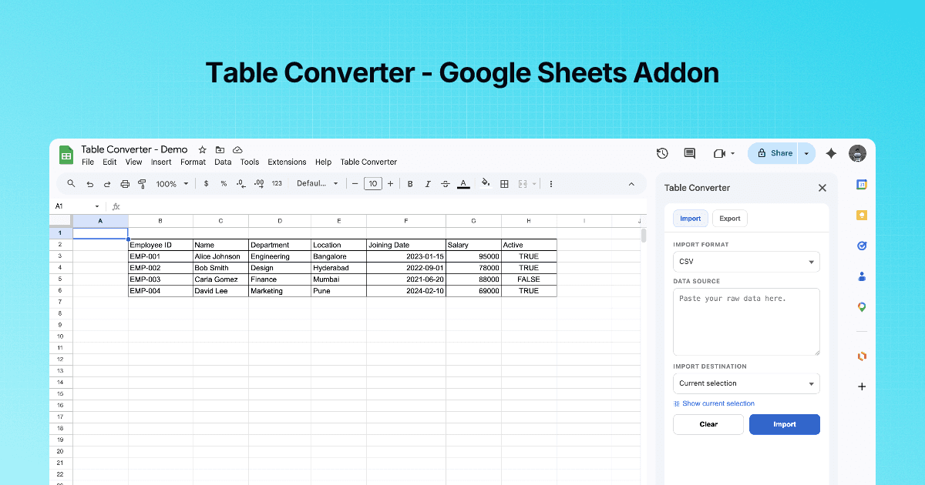The width and height of the screenshot is (925, 485).
Task: Open the Import Format CSV dropdown
Action: pos(746,262)
